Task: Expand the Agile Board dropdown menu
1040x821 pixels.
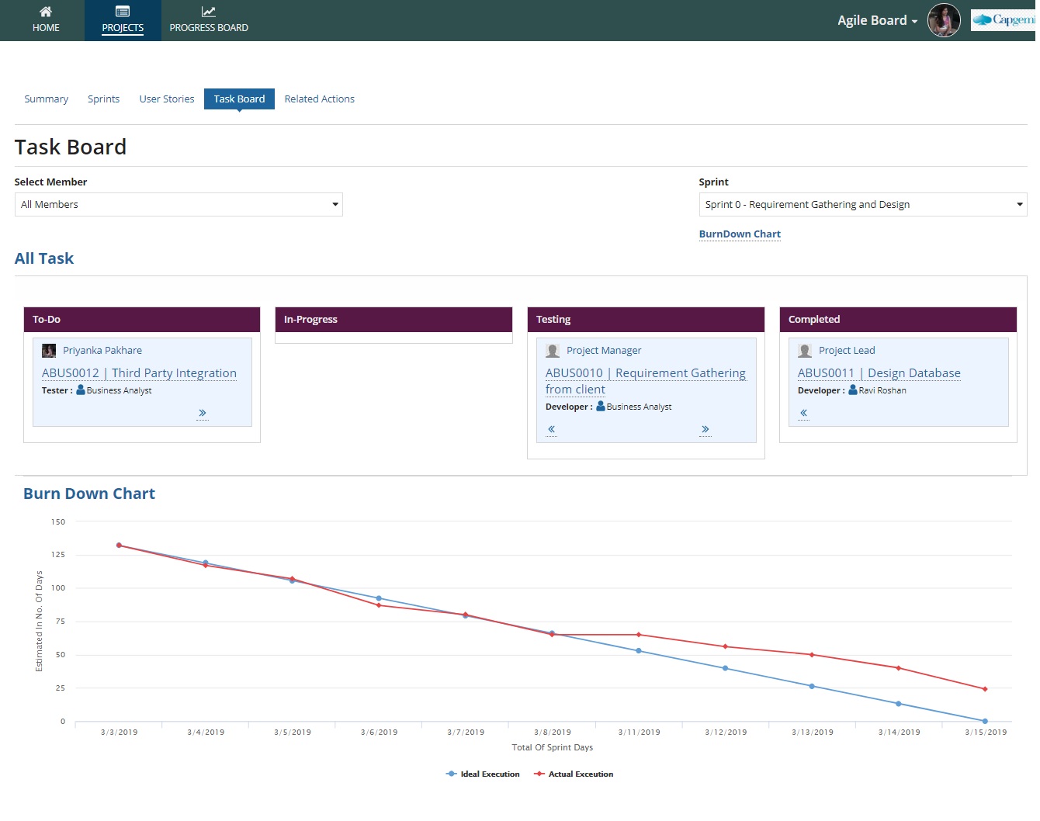Action: (876, 20)
